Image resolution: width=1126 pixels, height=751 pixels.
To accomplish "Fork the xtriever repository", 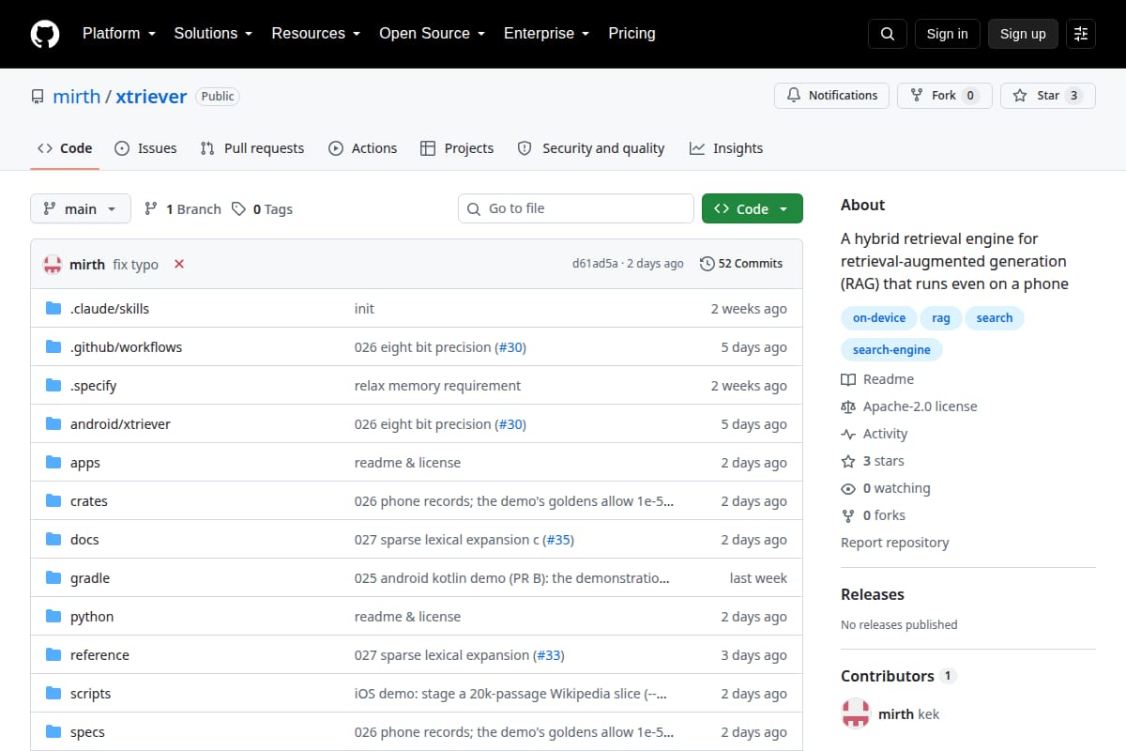I will (945, 96).
